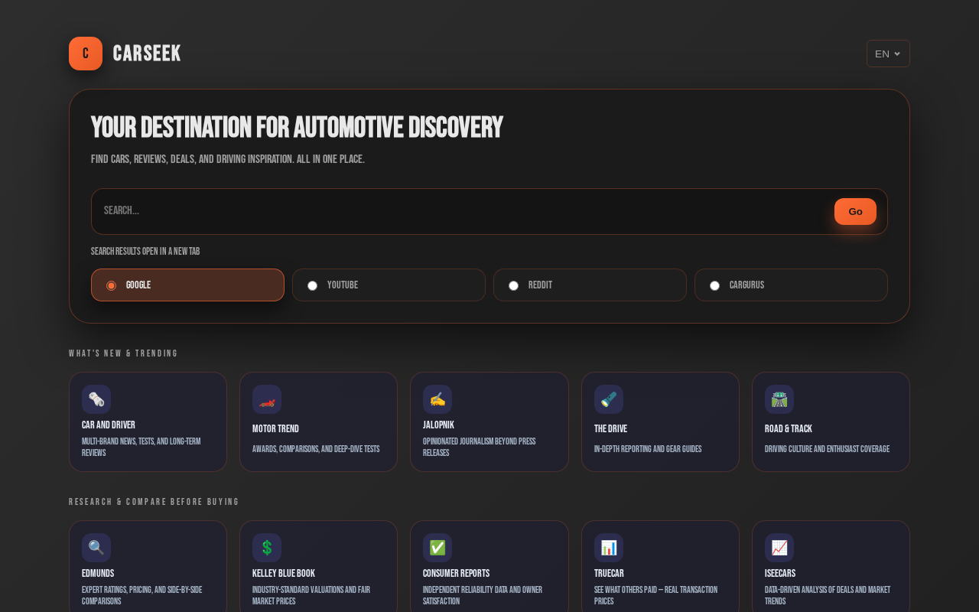Open the Edmunds title link

(98, 574)
